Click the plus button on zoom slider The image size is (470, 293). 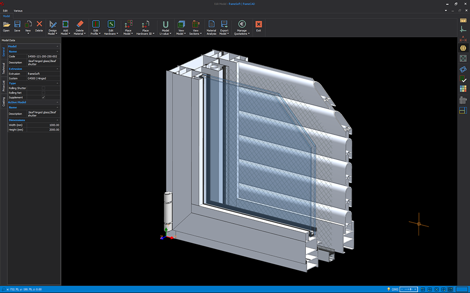point(415,289)
